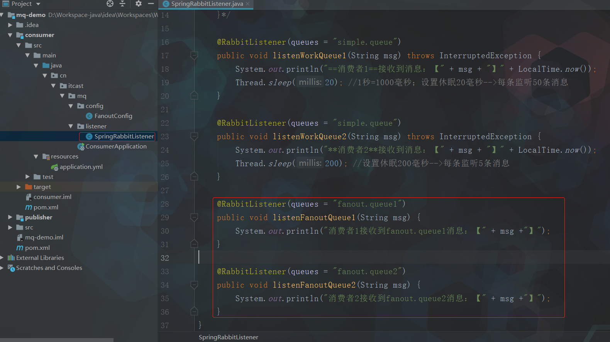Open root pom.xml below mq-demo.iml
This screenshot has width=610, height=342.
pos(37,248)
